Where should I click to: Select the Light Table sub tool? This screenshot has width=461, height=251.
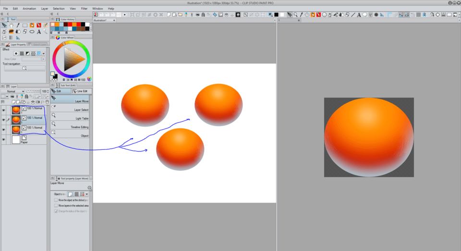tap(70, 117)
